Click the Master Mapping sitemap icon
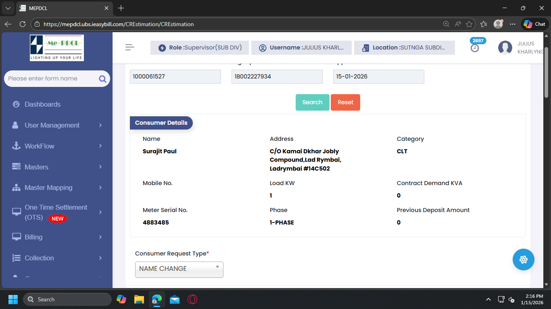 click(16, 187)
